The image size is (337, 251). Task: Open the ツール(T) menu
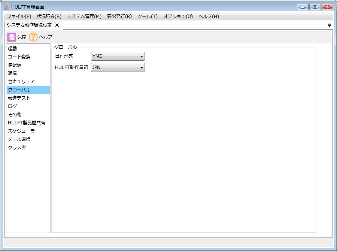pos(148,16)
